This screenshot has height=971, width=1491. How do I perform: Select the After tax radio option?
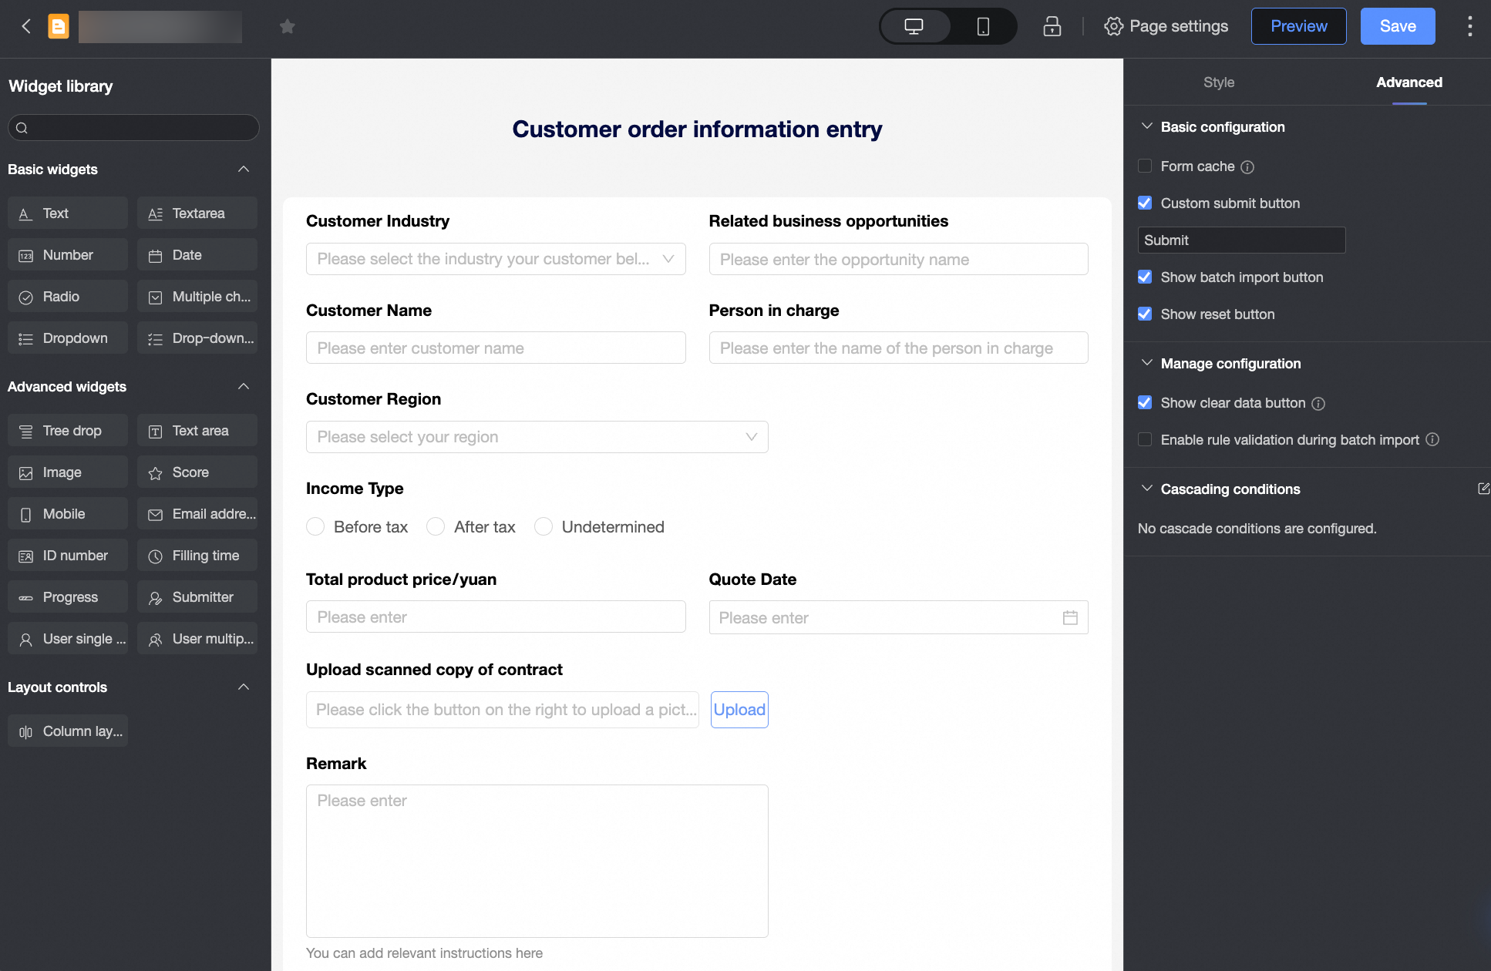[x=436, y=527]
